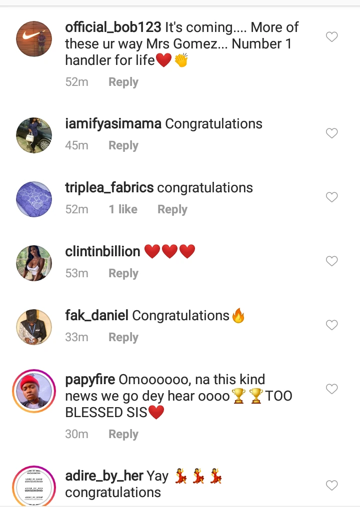This screenshot has height=517, width=360.
Task: Reply to clintinbillion's comment
Action: click(123, 273)
